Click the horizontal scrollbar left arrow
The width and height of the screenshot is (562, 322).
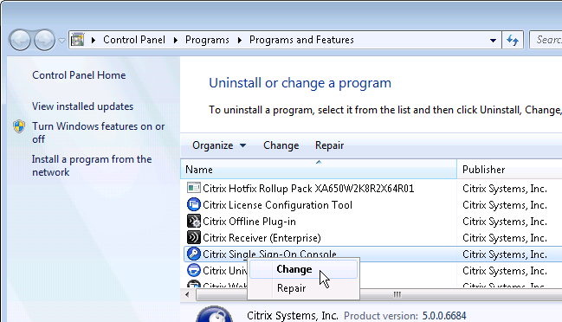[187, 294]
